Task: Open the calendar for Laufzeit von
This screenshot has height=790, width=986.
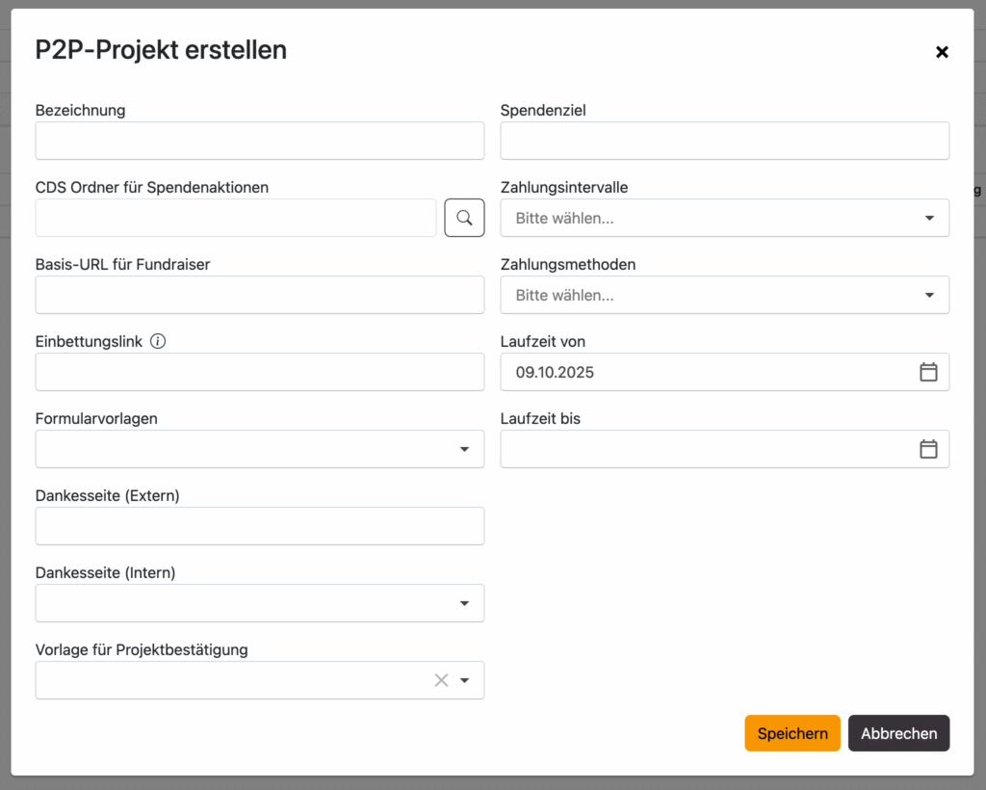Action: [927, 372]
